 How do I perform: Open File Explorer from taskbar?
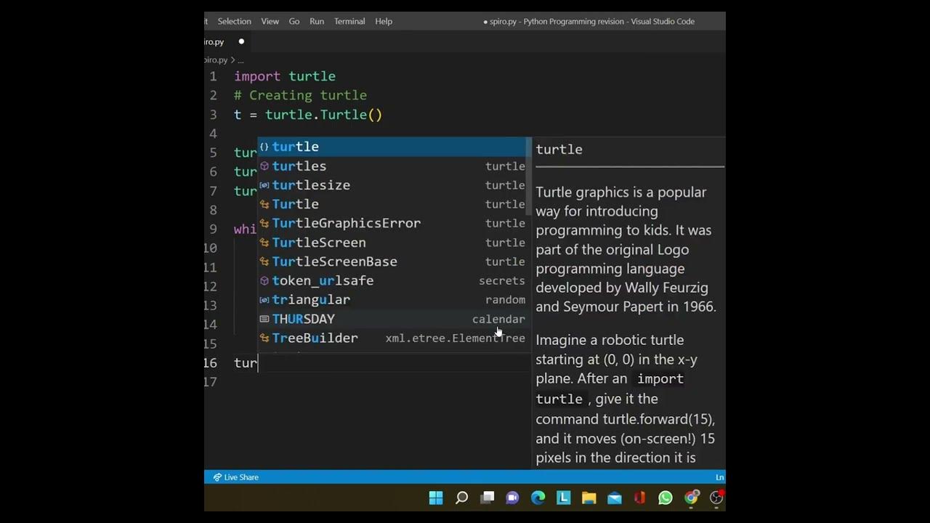tap(589, 498)
